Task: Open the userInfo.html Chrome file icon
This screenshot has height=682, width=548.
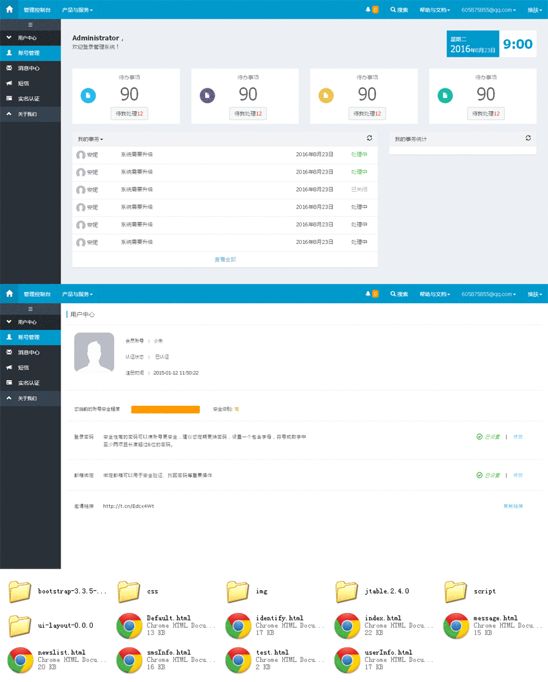Action: [347, 659]
